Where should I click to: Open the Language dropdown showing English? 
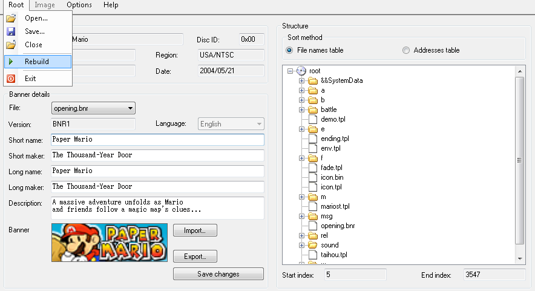[x=231, y=124]
